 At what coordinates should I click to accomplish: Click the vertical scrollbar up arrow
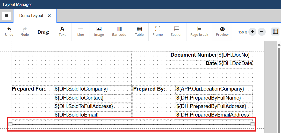coord(279,45)
